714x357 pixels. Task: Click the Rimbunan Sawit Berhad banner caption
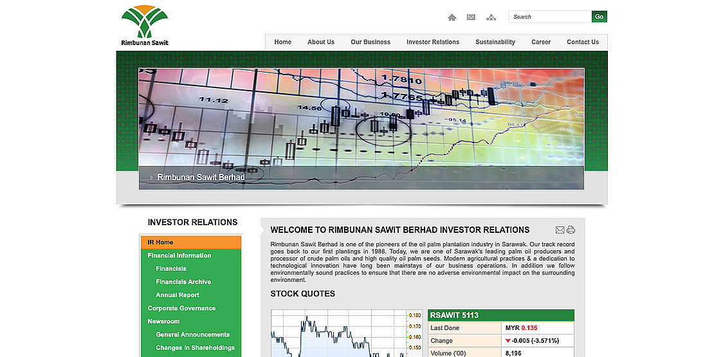point(201,178)
